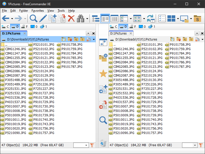This screenshot has height=154, width=205.
Task: Open the left panel filter combo box
Action: [x=81, y=145]
